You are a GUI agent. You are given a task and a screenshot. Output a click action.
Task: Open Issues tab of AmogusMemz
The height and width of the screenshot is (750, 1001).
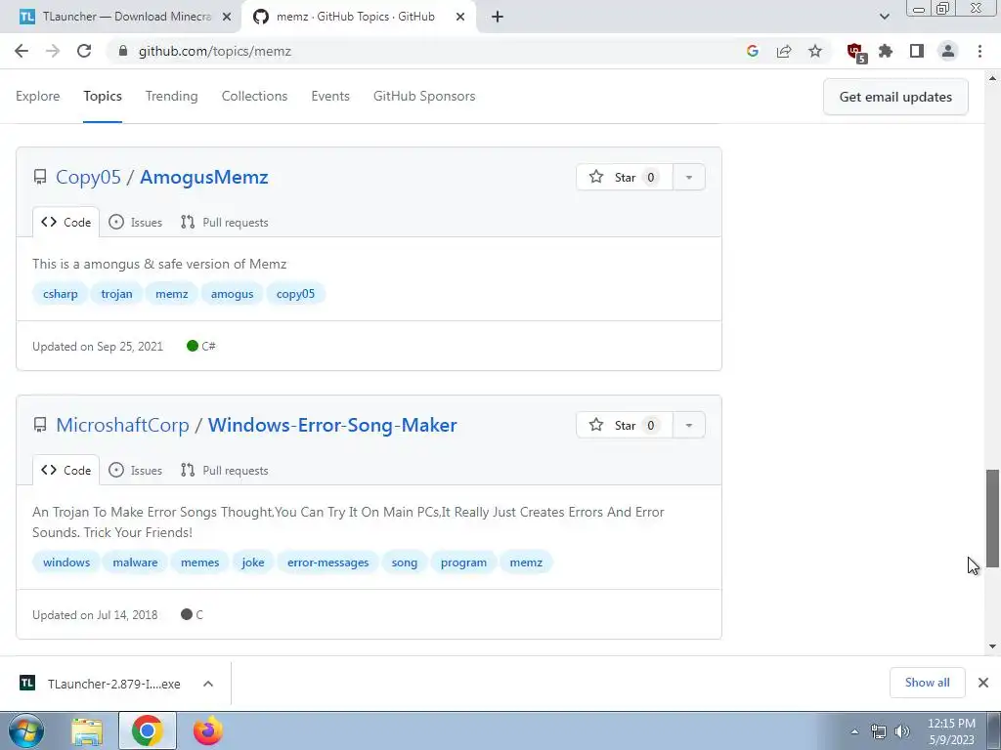135,222
